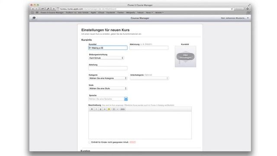
Task: Click the link button in editor toolbar
Action: click(x=122, y=109)
